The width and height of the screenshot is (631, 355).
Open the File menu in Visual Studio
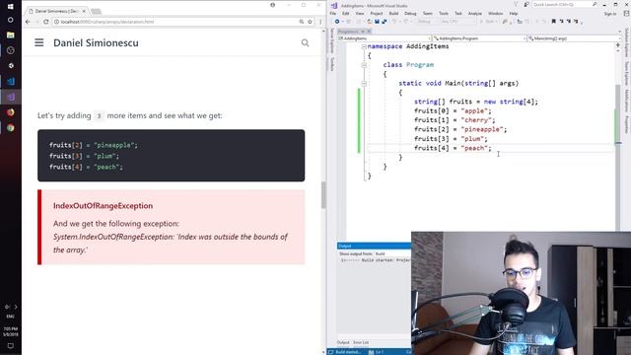333,13
